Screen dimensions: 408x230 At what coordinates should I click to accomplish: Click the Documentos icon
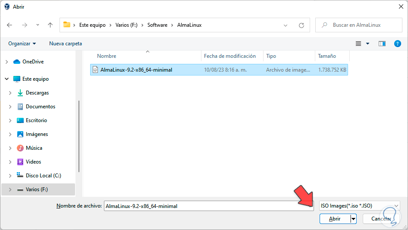tap(20, 107)
